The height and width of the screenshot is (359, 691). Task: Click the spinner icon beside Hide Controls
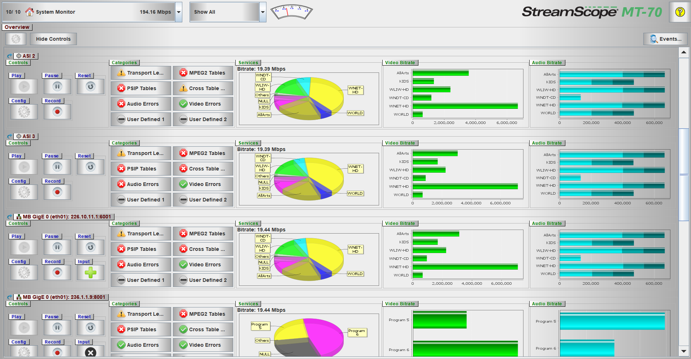16,39
